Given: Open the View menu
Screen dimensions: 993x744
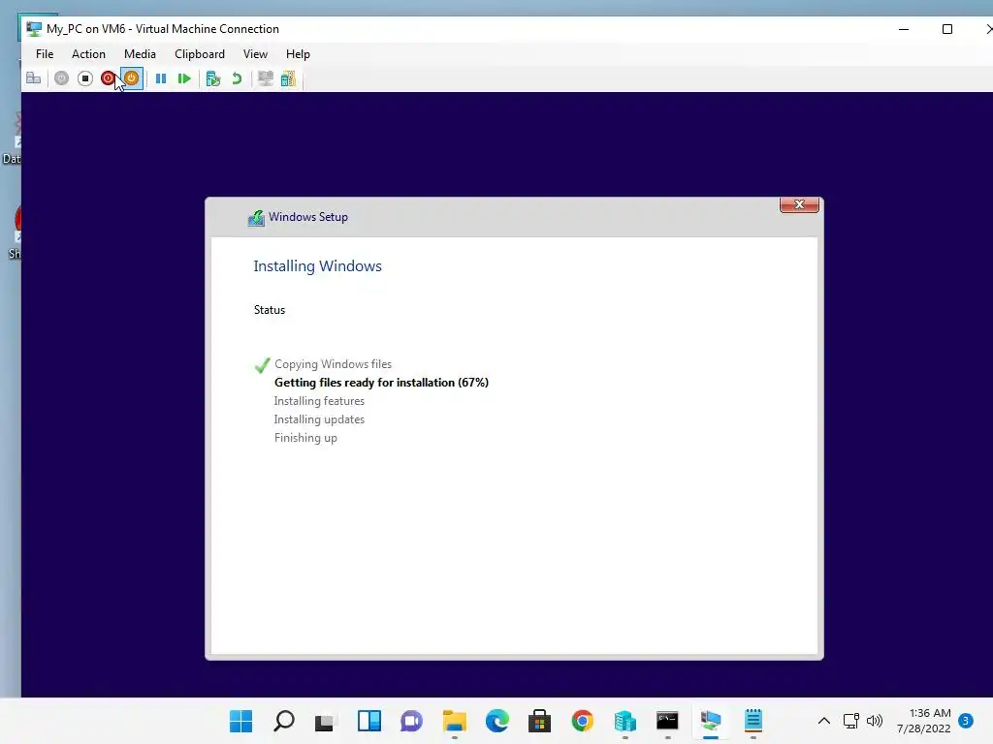Looking at the screenshot, I should tap(255, 54).
